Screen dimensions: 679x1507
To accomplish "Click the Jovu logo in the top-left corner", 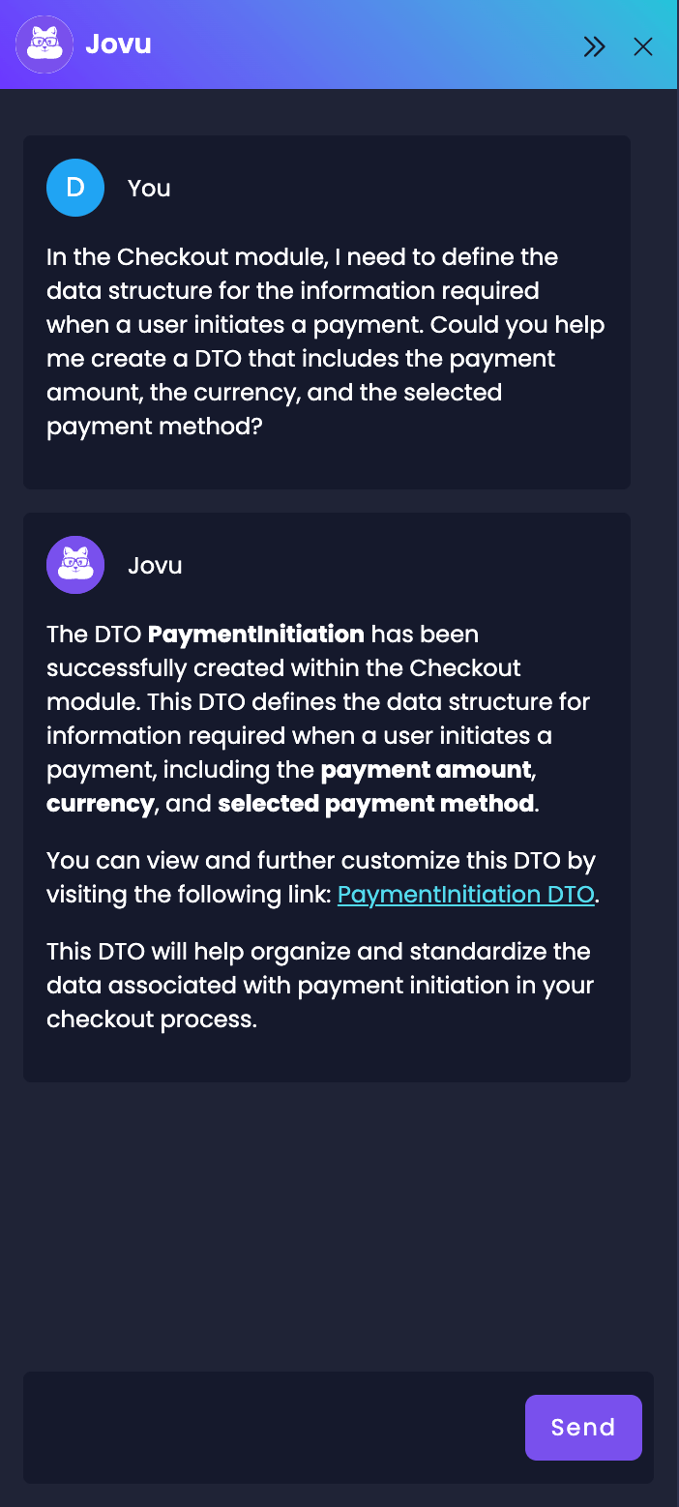I will pyautogui.click(x=44, y=44).
